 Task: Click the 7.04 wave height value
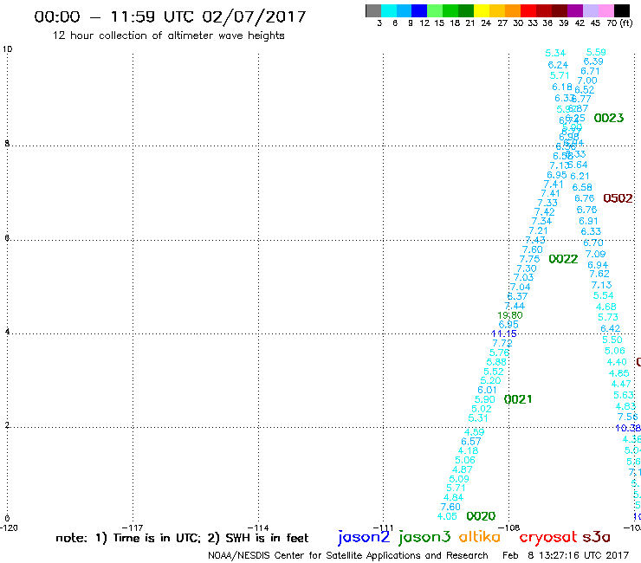tap(520, 287)
